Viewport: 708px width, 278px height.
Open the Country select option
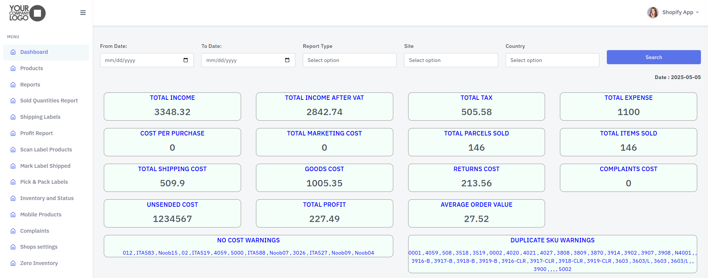point(552,60)
